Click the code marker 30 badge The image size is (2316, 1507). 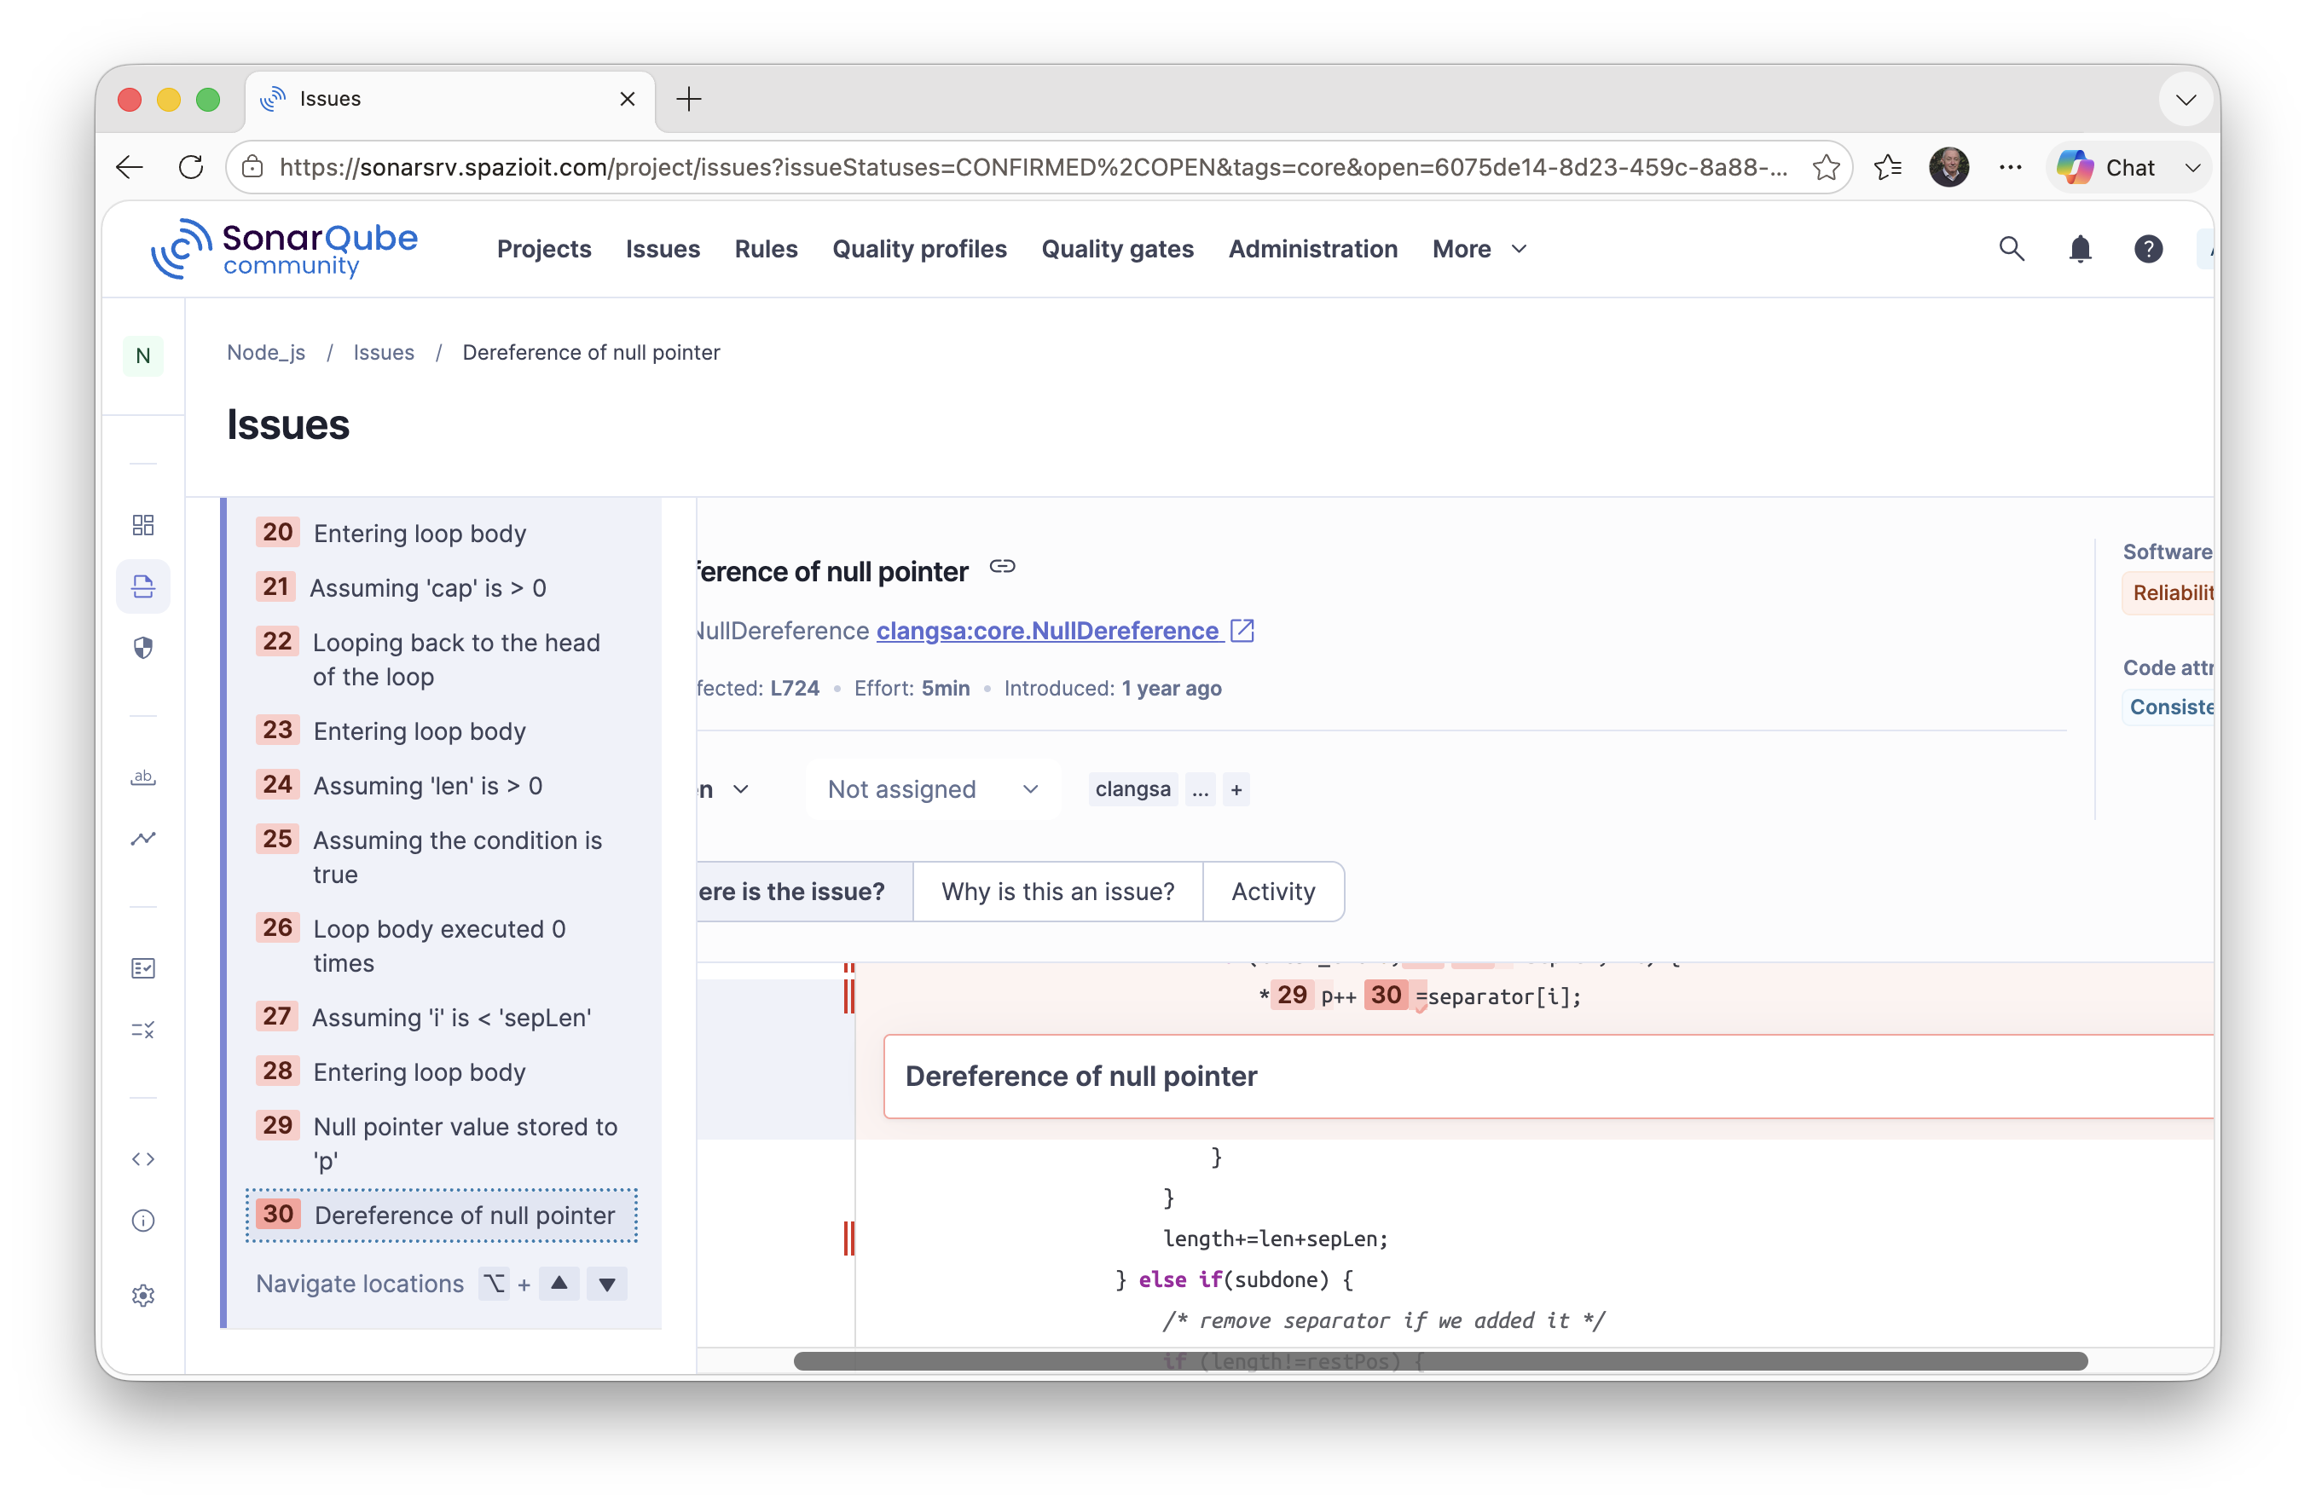click(1386, 994)
